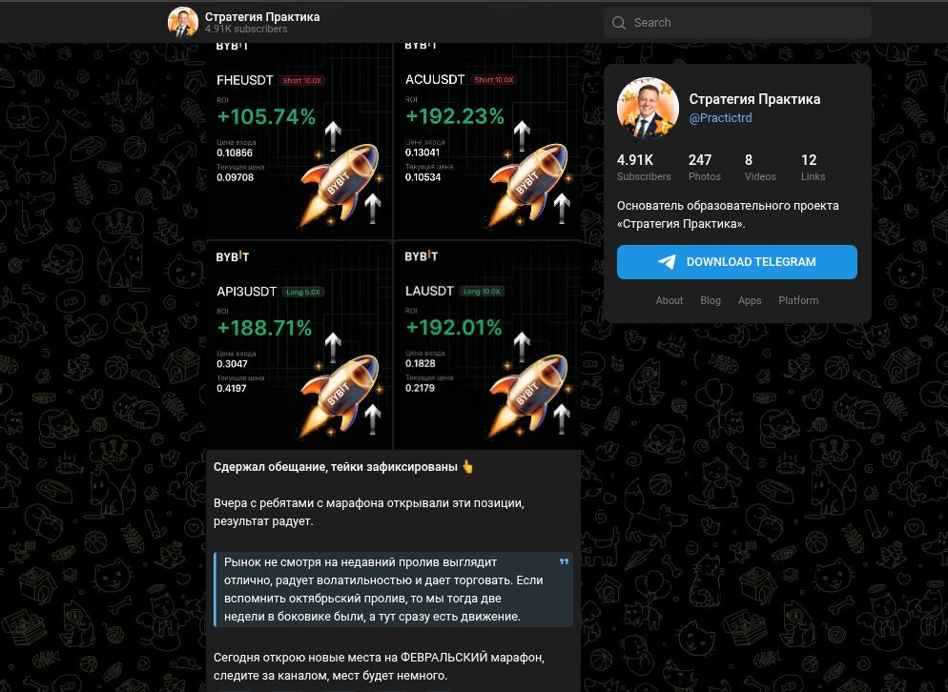Image resolution: width=948 pixels, height=692 pixels.
Task: Click the quote mark icon in blockquote
Action: click(x=564, y=562)
